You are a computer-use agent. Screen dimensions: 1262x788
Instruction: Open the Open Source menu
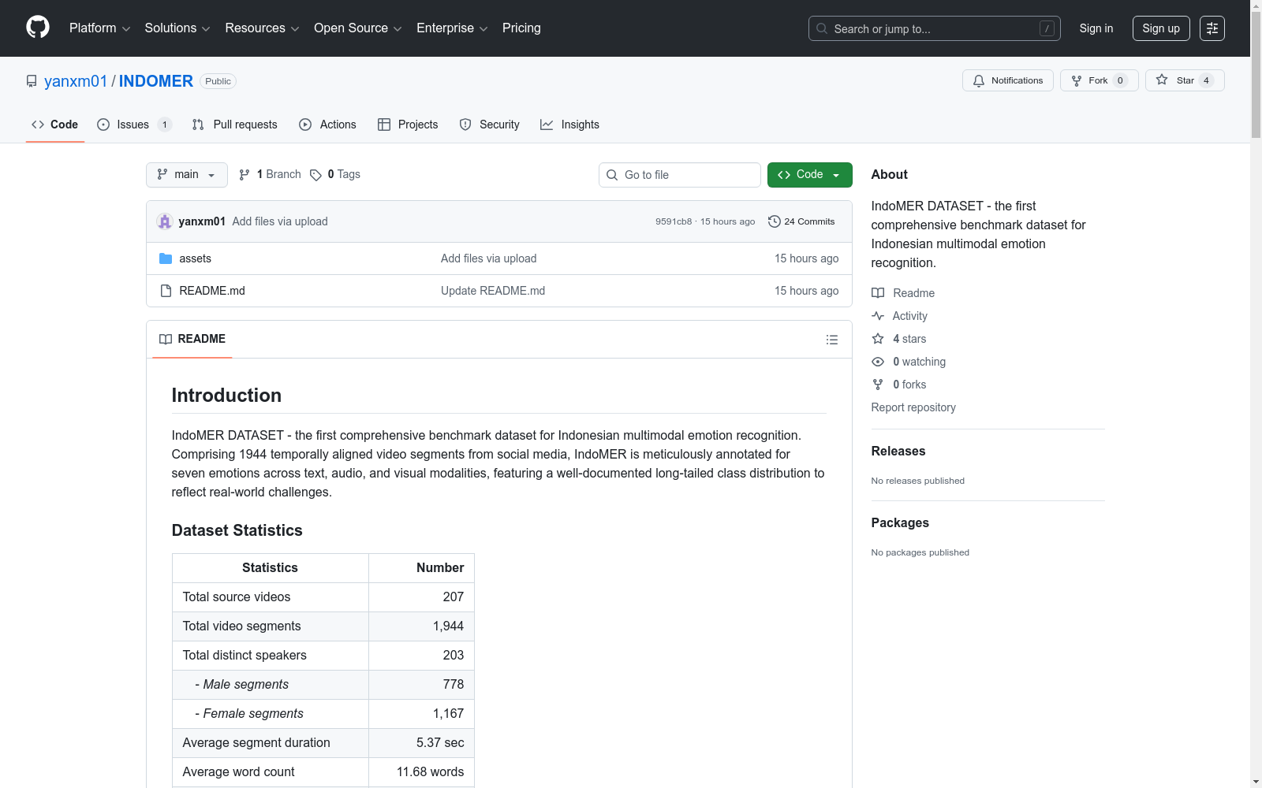[358, 28]
